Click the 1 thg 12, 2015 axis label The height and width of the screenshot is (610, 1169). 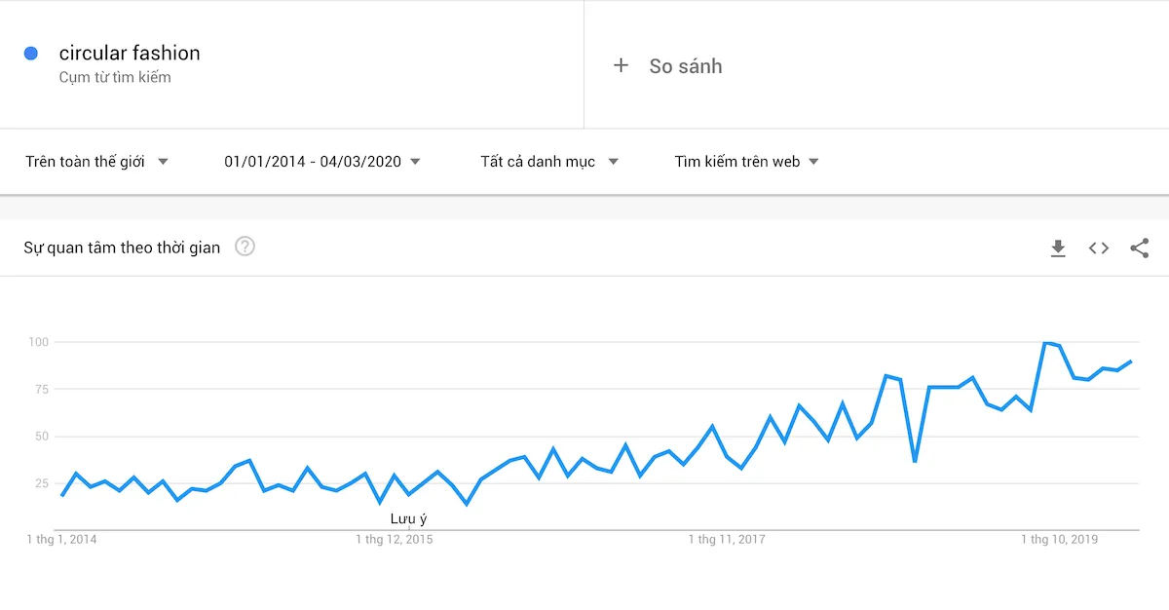point(395,539)
